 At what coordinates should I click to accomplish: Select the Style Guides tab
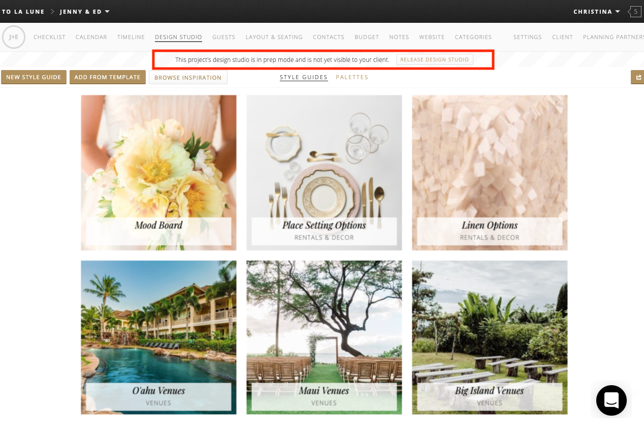coord(304,77)
